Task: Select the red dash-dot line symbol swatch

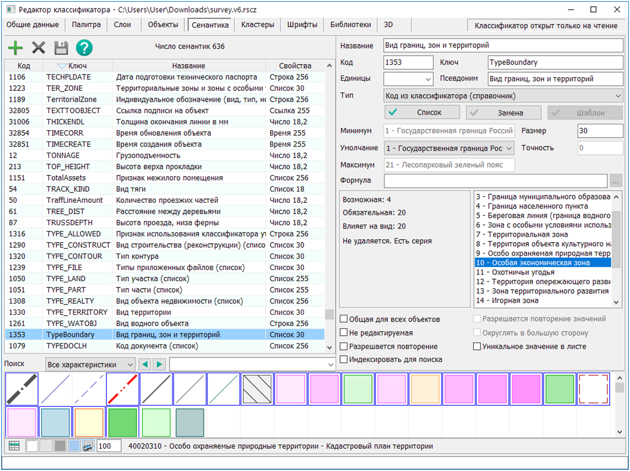Action: point(122,389)
